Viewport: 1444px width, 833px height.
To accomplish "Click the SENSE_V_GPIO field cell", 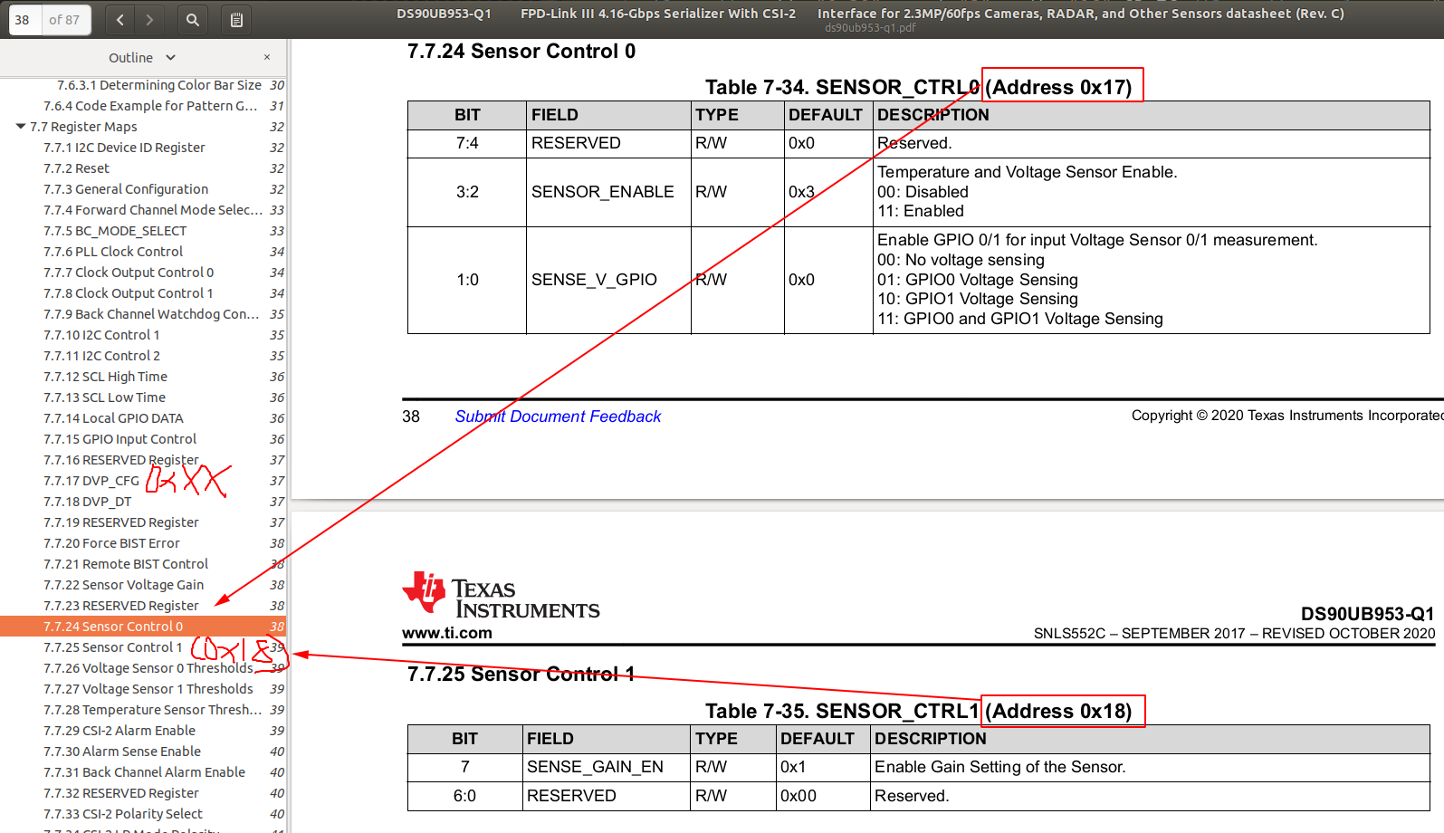I will tap(608, 280).
